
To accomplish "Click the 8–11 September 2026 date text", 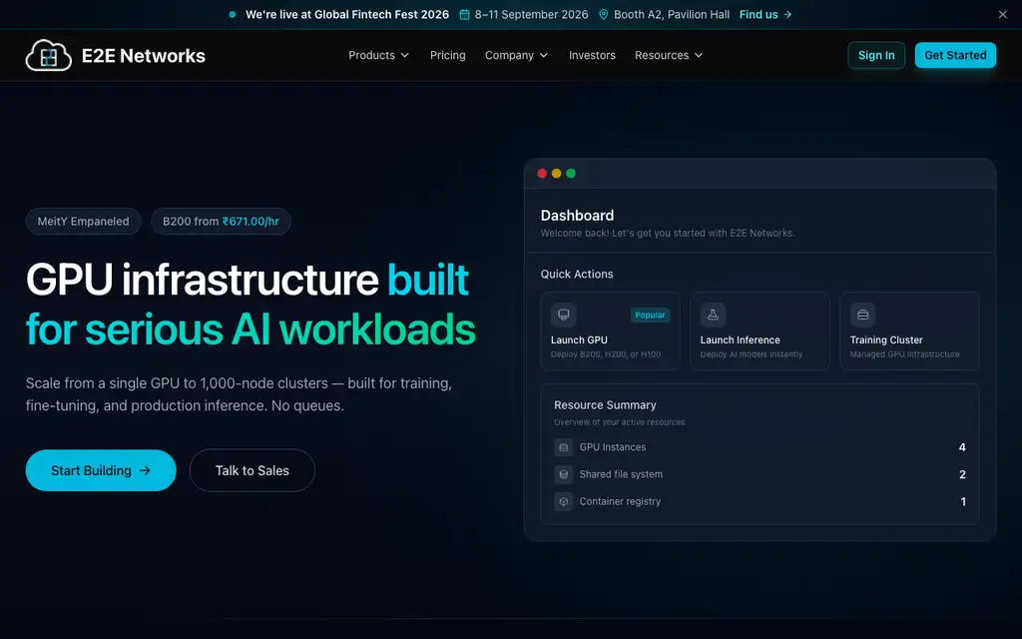I will (531, 14).
